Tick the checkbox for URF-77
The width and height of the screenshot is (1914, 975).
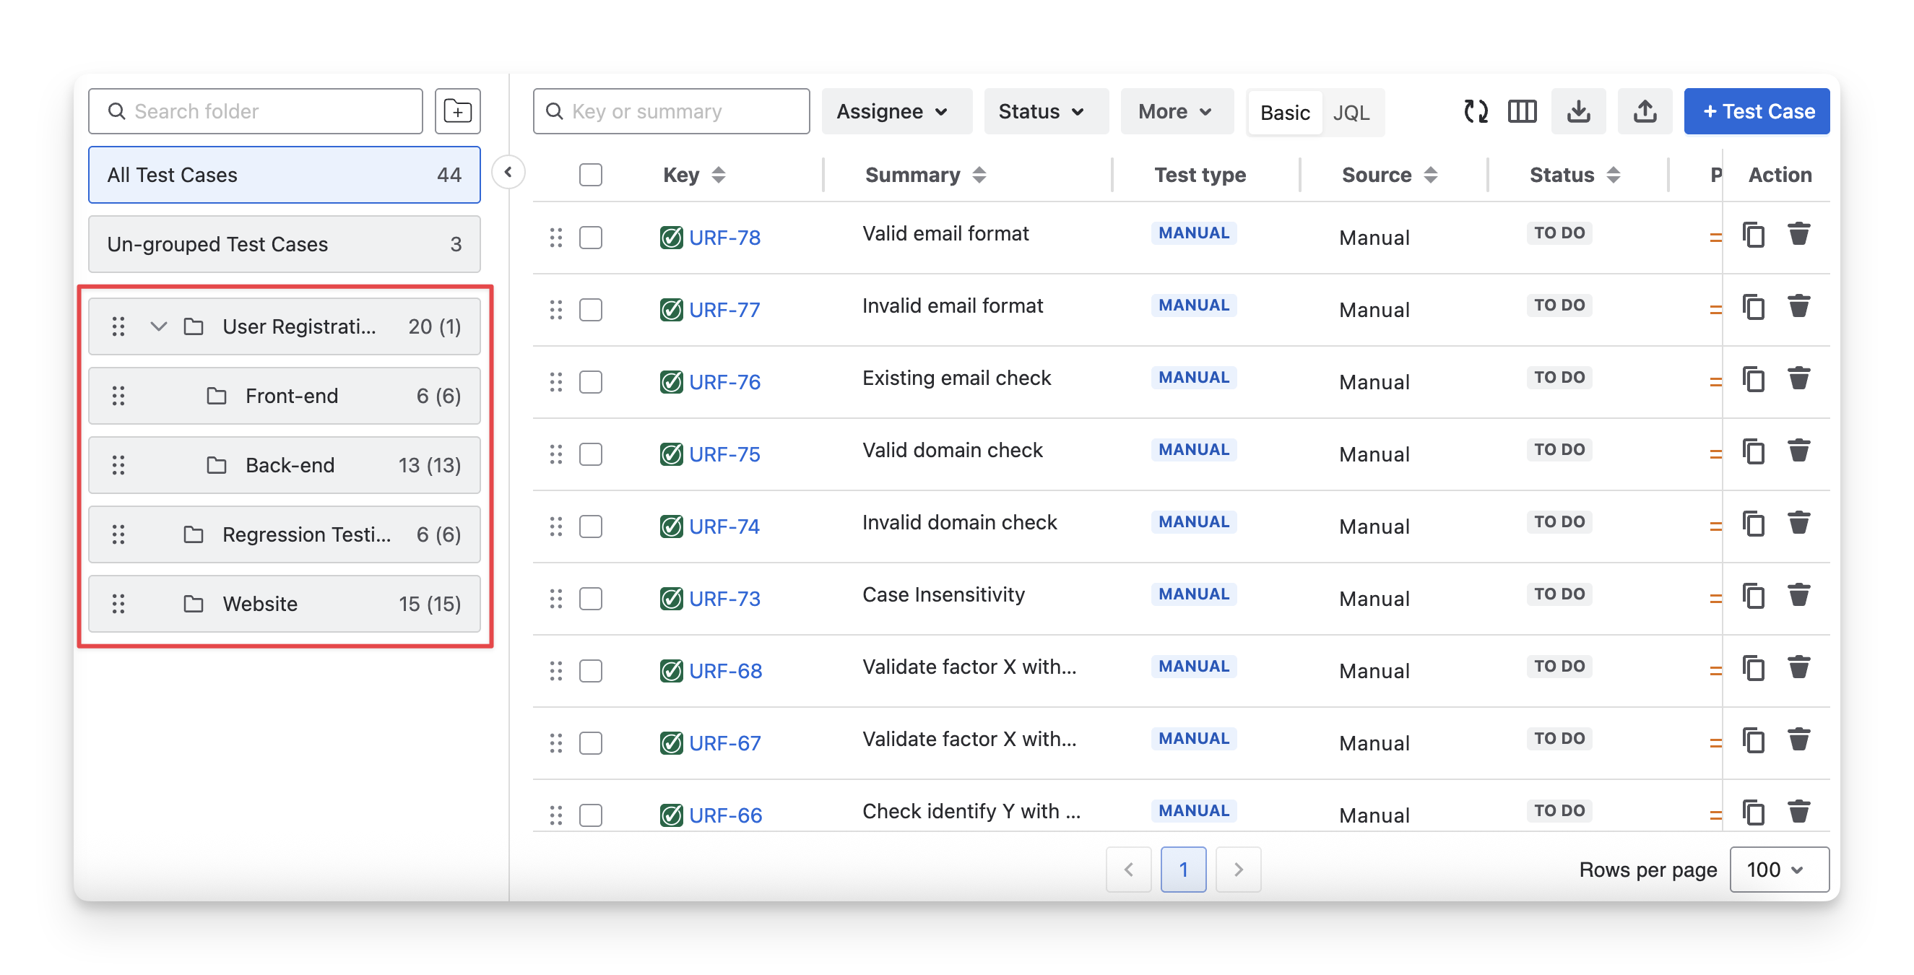pyautogui.click(x=591, y=309)
